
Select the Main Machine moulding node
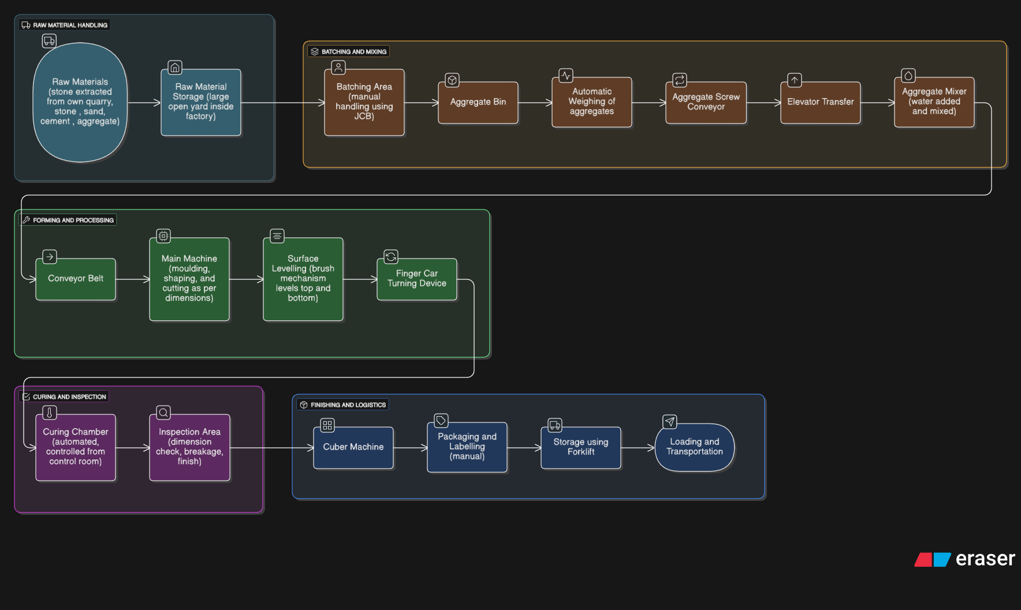(x=189, y=279)
